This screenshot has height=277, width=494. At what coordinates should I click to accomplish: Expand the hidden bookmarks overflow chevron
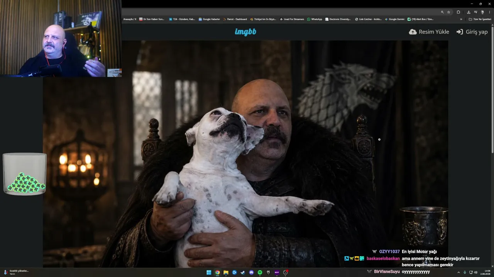(x=461, y=19)
